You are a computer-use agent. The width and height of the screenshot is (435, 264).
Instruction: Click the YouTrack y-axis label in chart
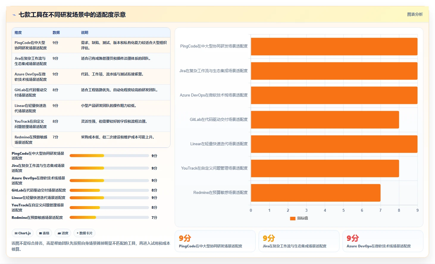[214, 168]
